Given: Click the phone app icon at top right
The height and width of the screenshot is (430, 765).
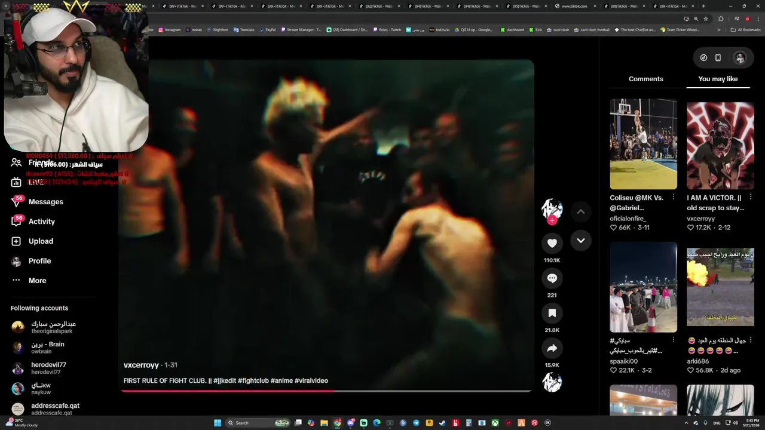Looking at the screenshot, I should pyautogui.click(x=718, y=58).
